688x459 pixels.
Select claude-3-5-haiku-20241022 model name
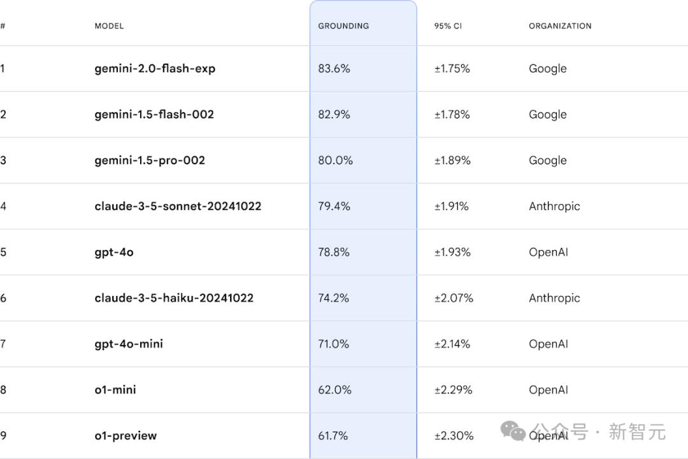coord(174,298)
